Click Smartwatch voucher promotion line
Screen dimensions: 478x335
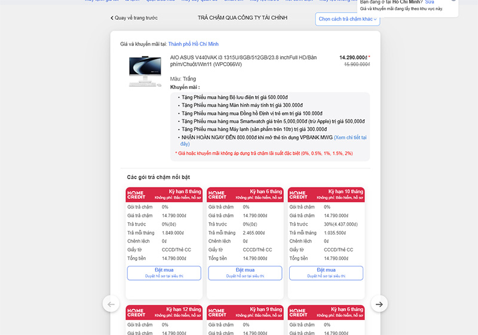pos(273,121)
